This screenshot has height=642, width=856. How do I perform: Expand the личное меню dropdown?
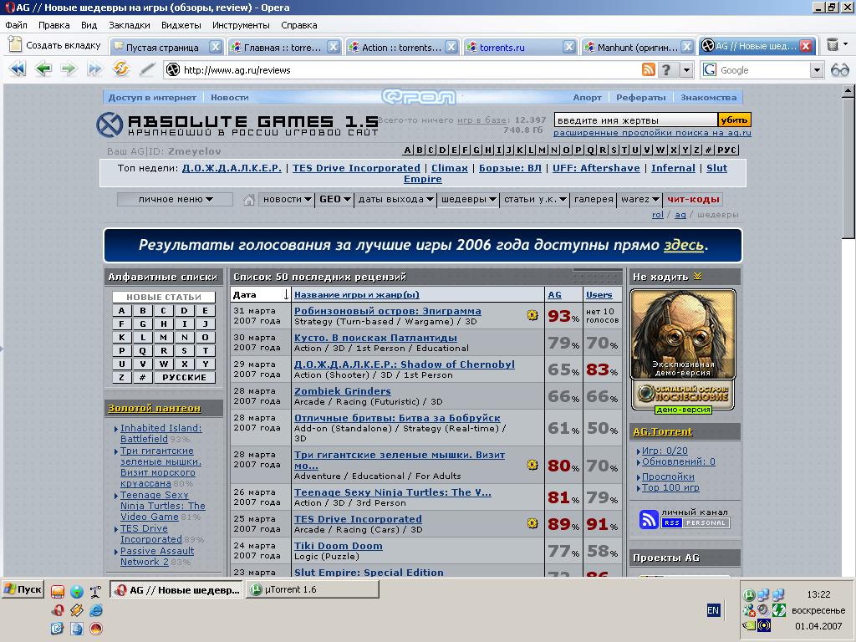[x=176, y=199]
